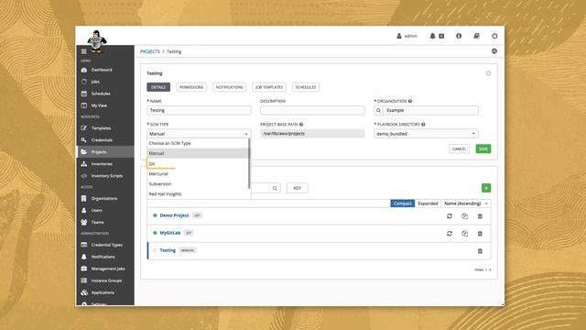Screen dimensions: 586x330
Task: Show Project Base Path help tooltip
Action: coord(301,125)
